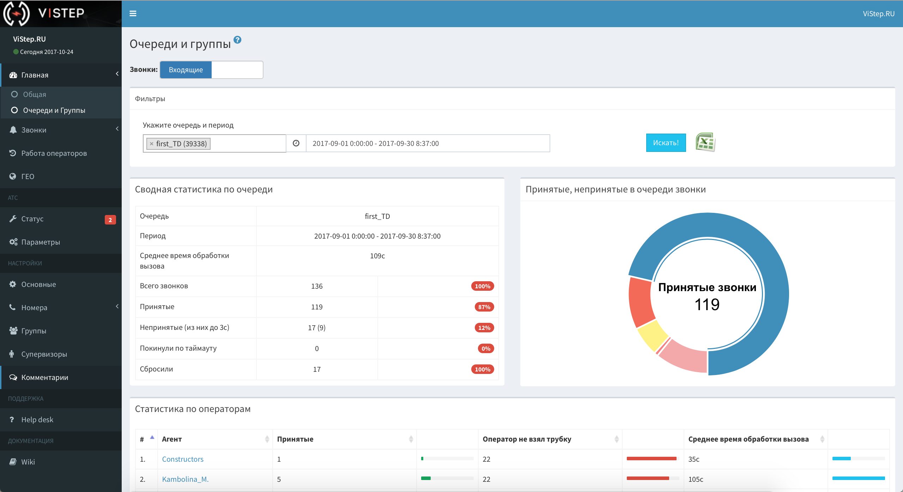903x492 pixels.
Task: Click the queue selection input field
Action: [x=214, y=143]
